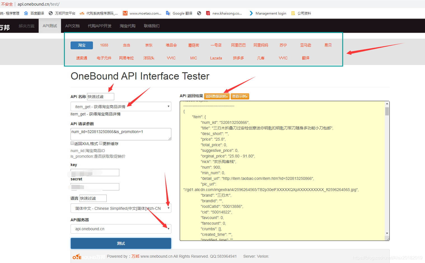425x263 pixels.
Task: Select the MIC platform link
Action: coord(194,58)
